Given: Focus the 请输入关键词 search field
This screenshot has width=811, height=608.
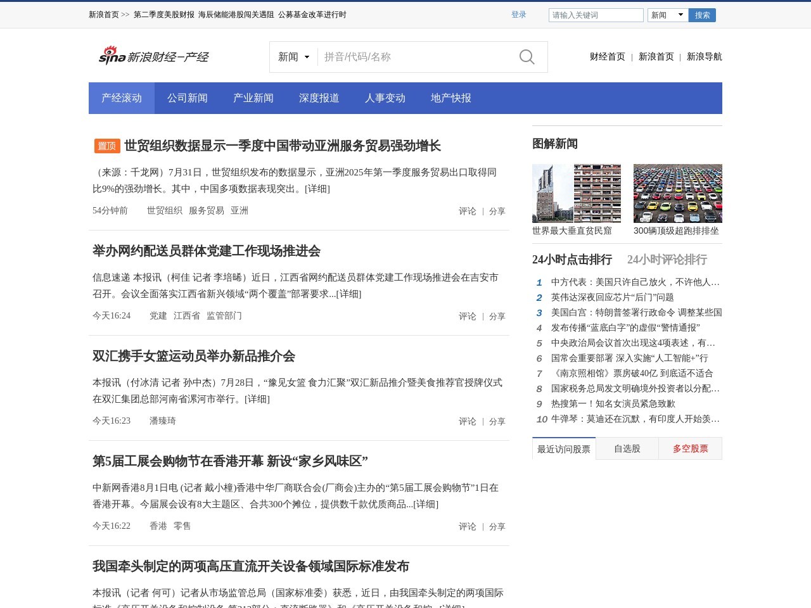Looking at the screenshot, I should [596, 15].
